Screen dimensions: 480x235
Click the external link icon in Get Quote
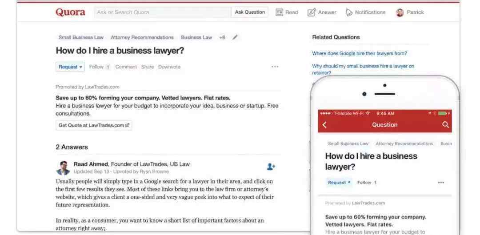click(x=128, y=125)
